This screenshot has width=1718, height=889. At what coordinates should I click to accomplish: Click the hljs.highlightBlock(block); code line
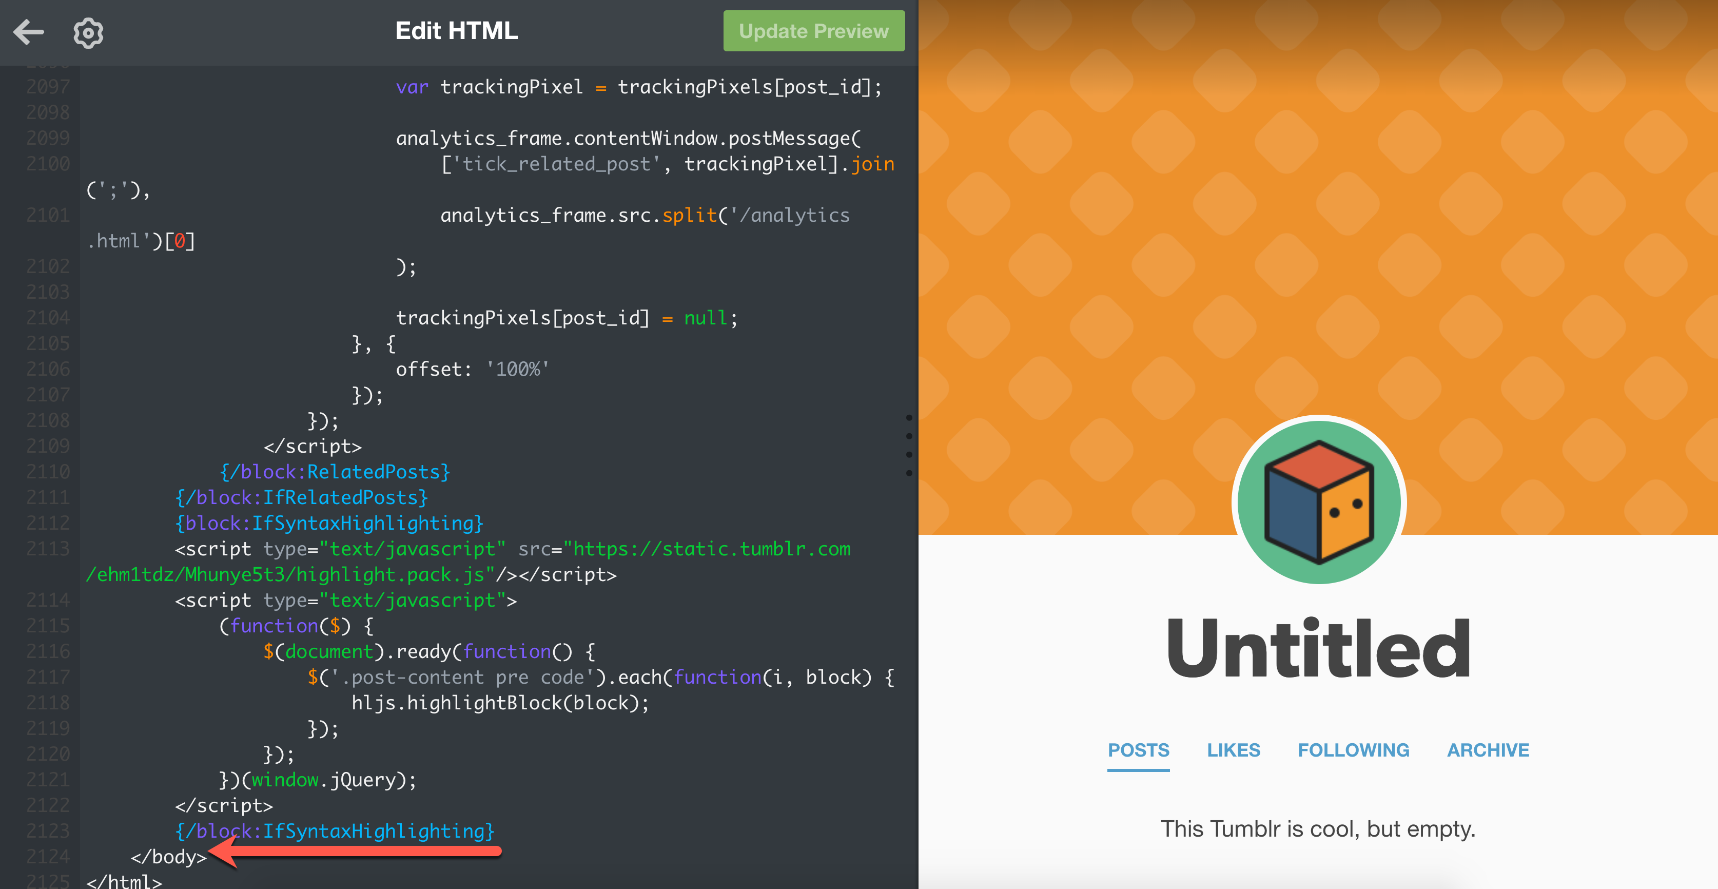(500, 703)
